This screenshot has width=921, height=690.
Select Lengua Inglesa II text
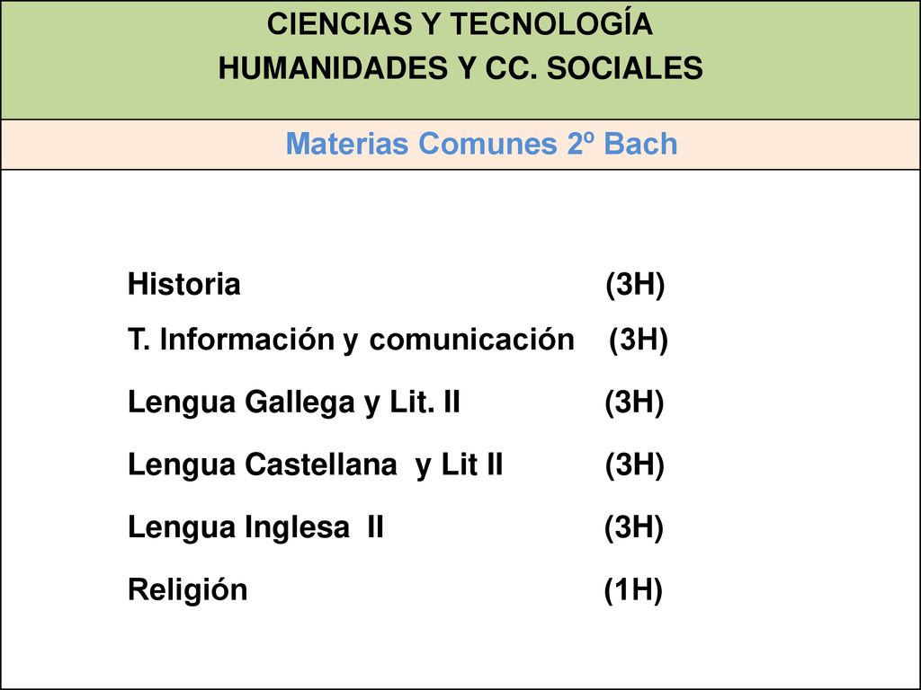[x=255, y=527]
